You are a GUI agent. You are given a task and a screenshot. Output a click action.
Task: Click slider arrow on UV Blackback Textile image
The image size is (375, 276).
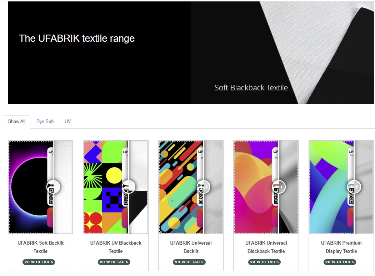(x=129, y=186)
